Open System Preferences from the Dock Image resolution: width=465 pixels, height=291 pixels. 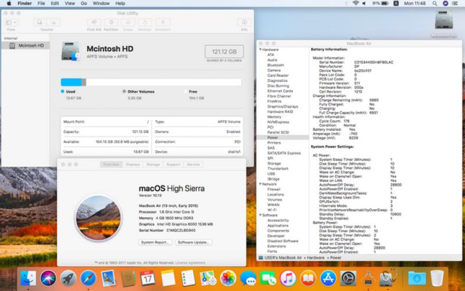[348, 278]
